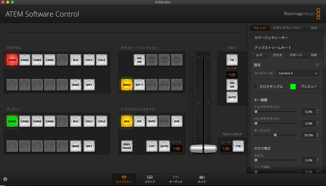Select CAM2 on the プログラム bus
Viewport: 326px width, 186px height.
(x=25, y=60)
